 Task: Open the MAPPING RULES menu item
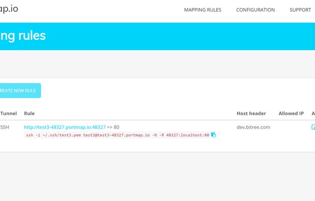[202, 10]
